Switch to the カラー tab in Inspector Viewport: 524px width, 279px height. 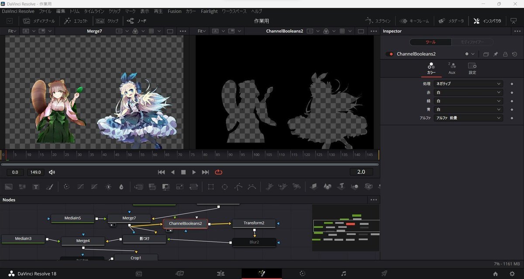click(x=431, y=68)
